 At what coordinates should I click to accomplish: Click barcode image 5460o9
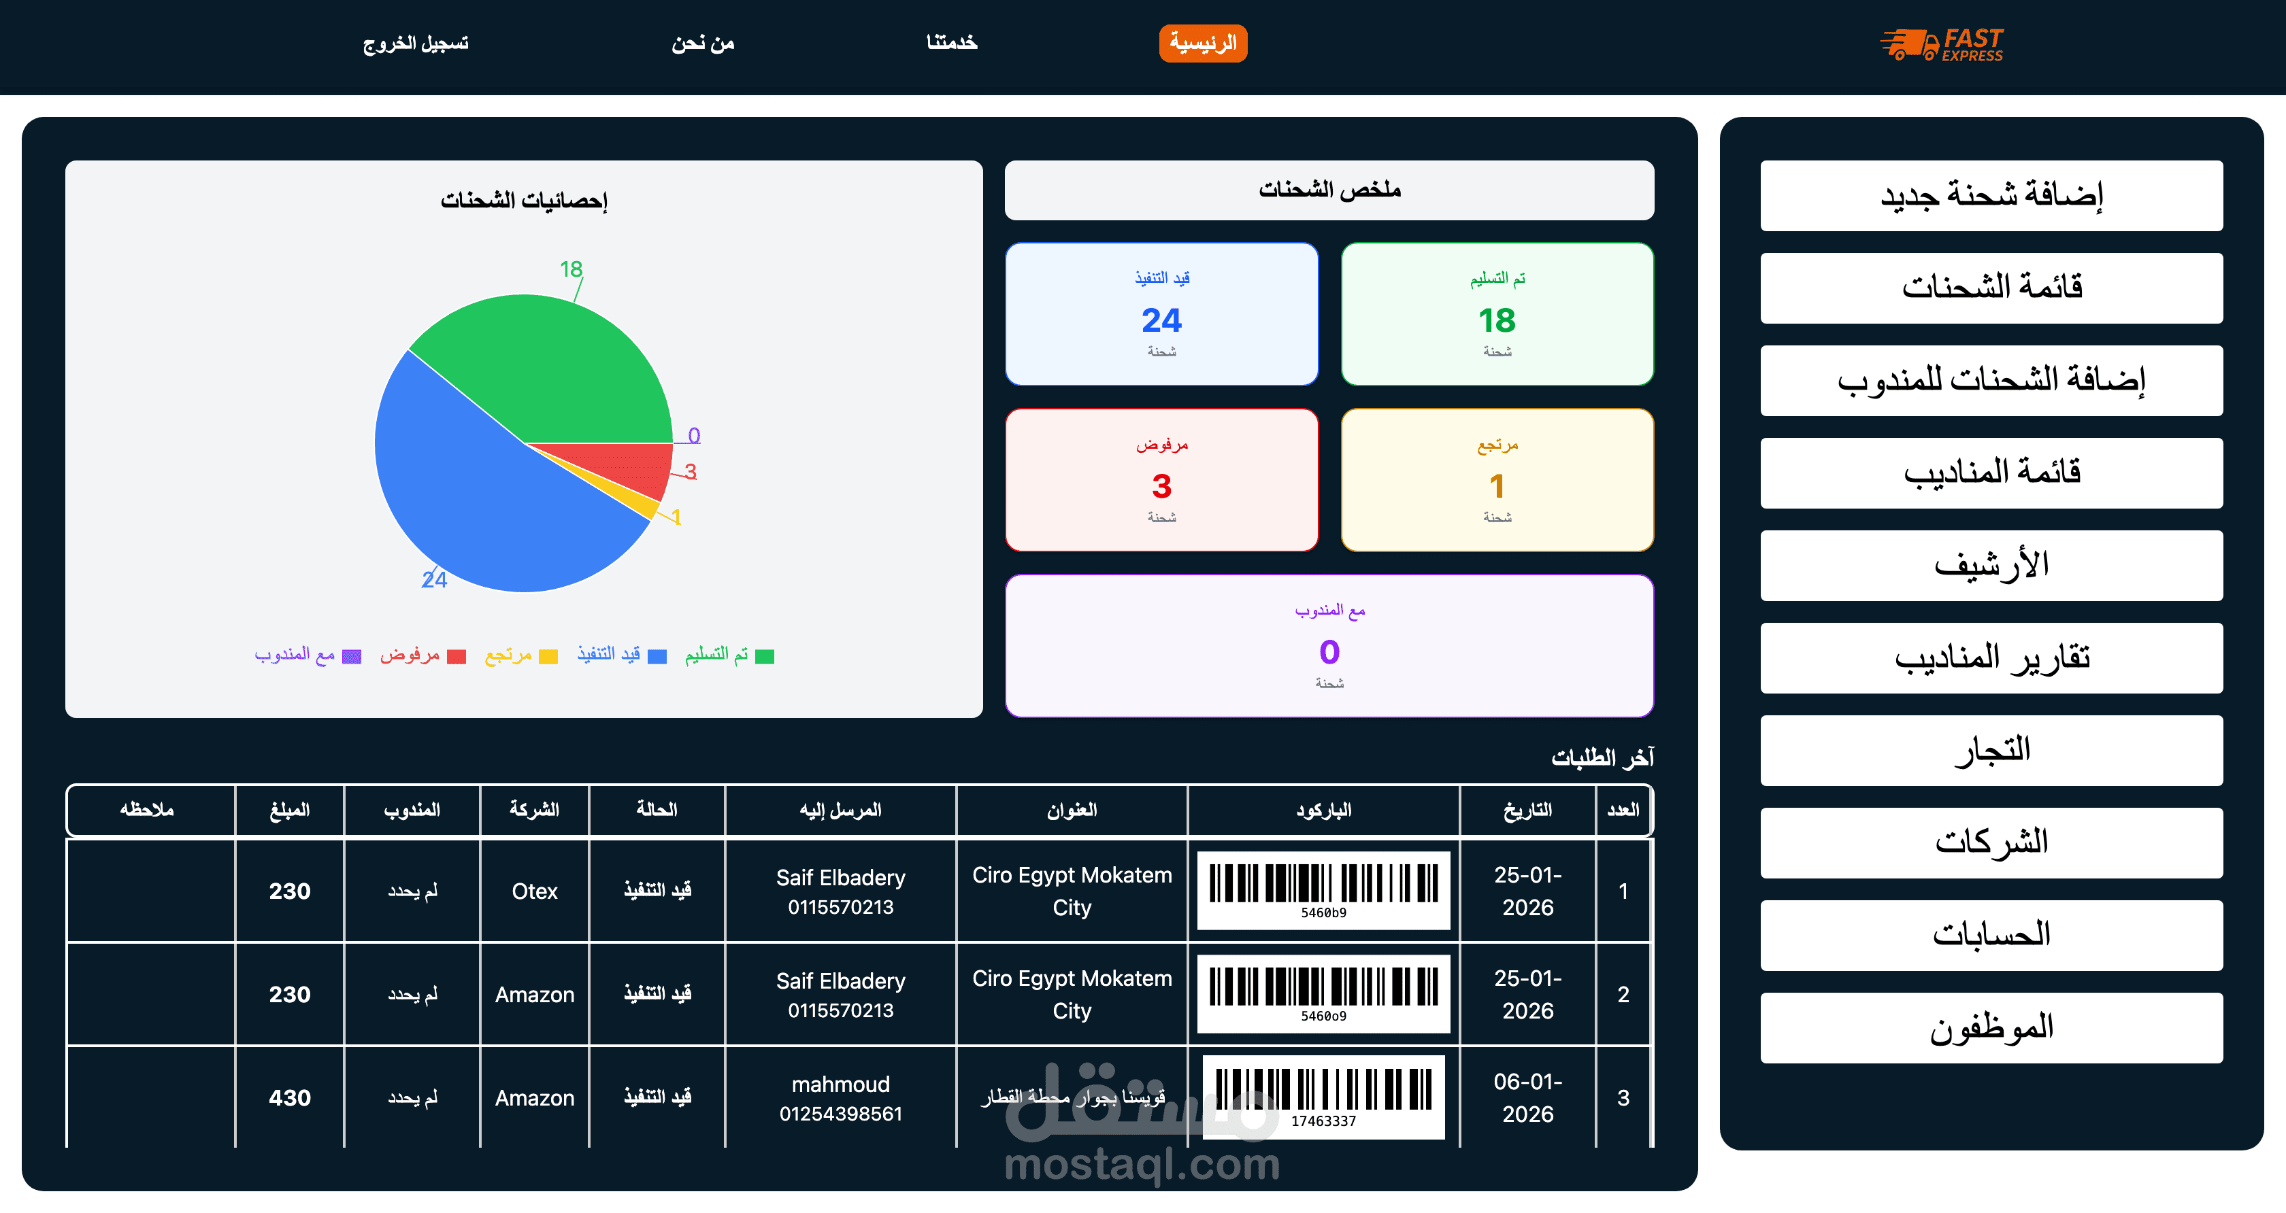tap(1323, 993)
